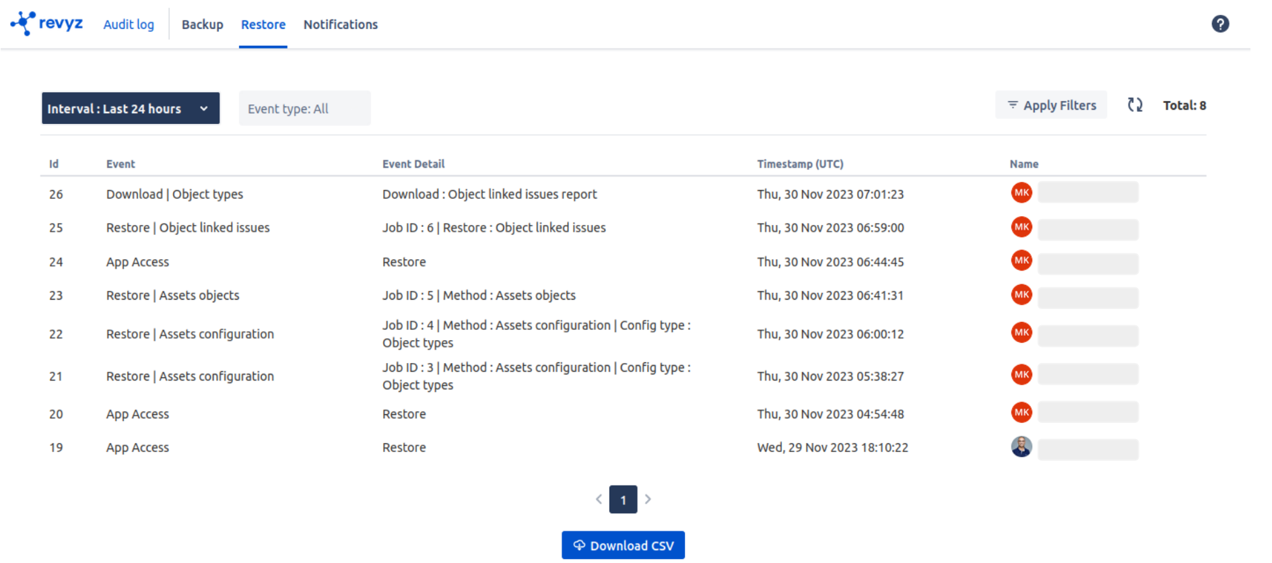Switch to the Backup tab

[202, 24]
